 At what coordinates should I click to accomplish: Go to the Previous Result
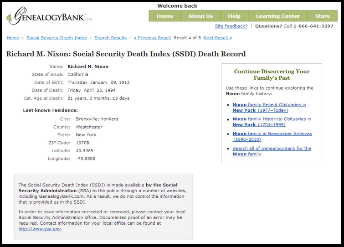(x=152, y=38)
